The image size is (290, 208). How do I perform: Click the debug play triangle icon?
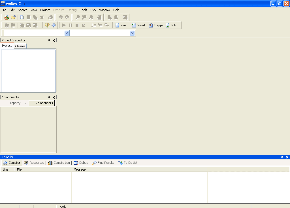[x=64, y=25]
